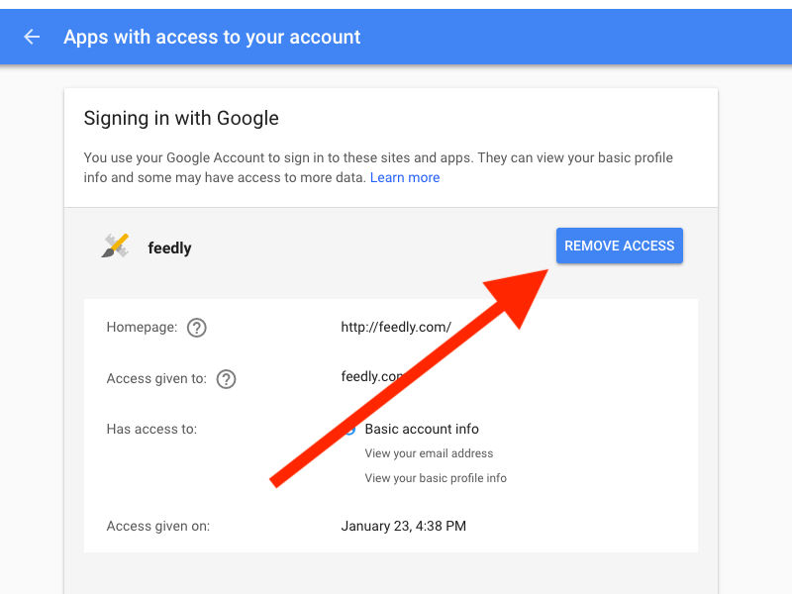Image resolution: width=792 pixels, height=594 pixels.
Task: Click the 'Access given to:' label
Action: [156, 379]
